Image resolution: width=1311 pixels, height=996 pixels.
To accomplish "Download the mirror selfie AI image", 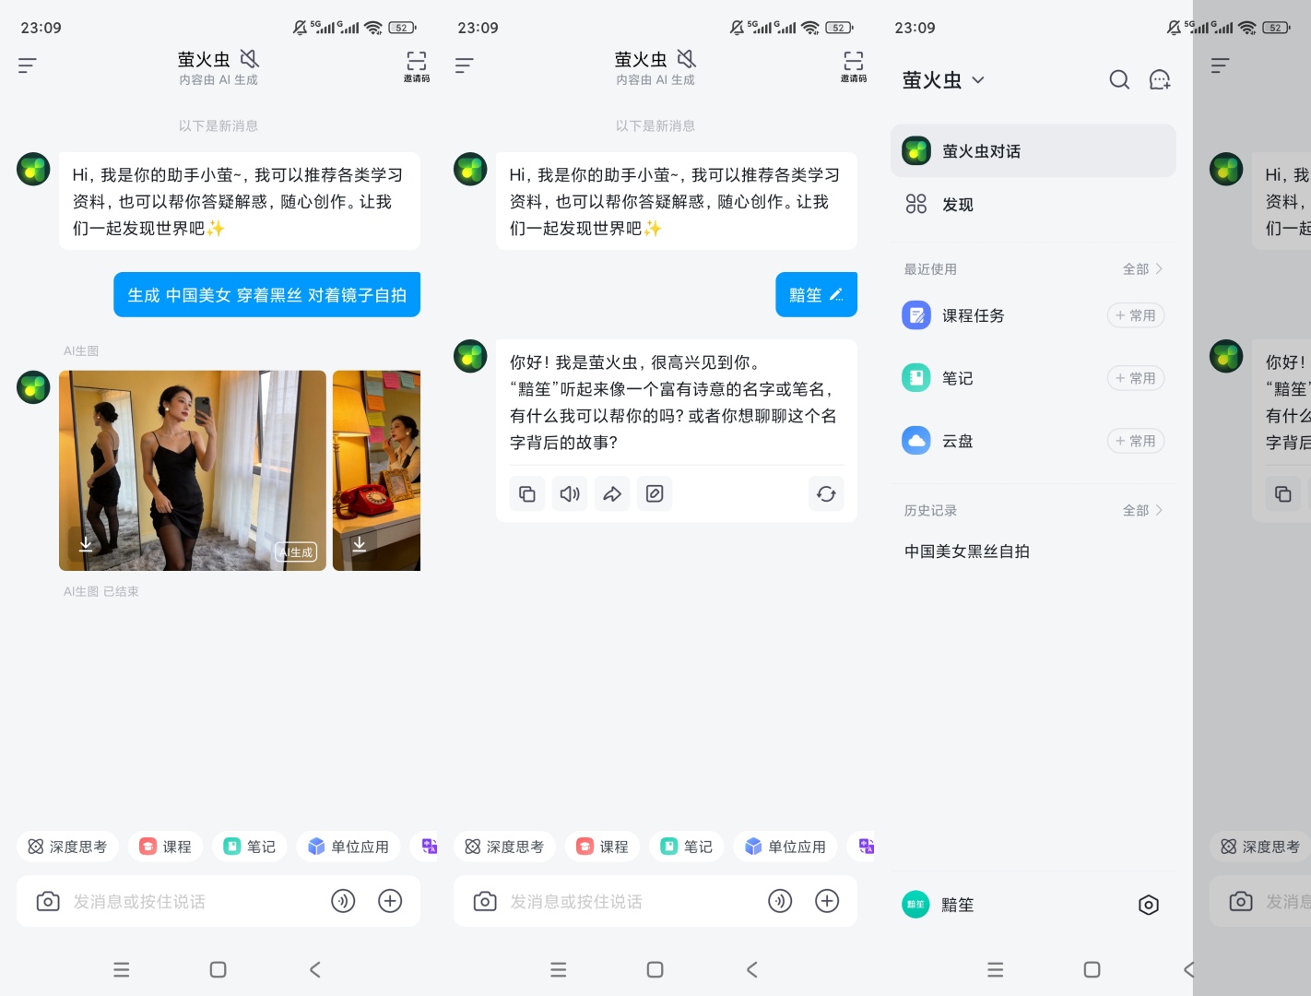I will coord(86,544).
